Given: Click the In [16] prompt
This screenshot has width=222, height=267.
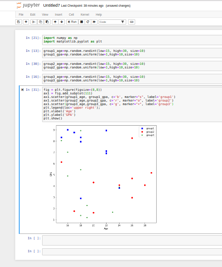Looking at the screenshot, I should (33, 76).
